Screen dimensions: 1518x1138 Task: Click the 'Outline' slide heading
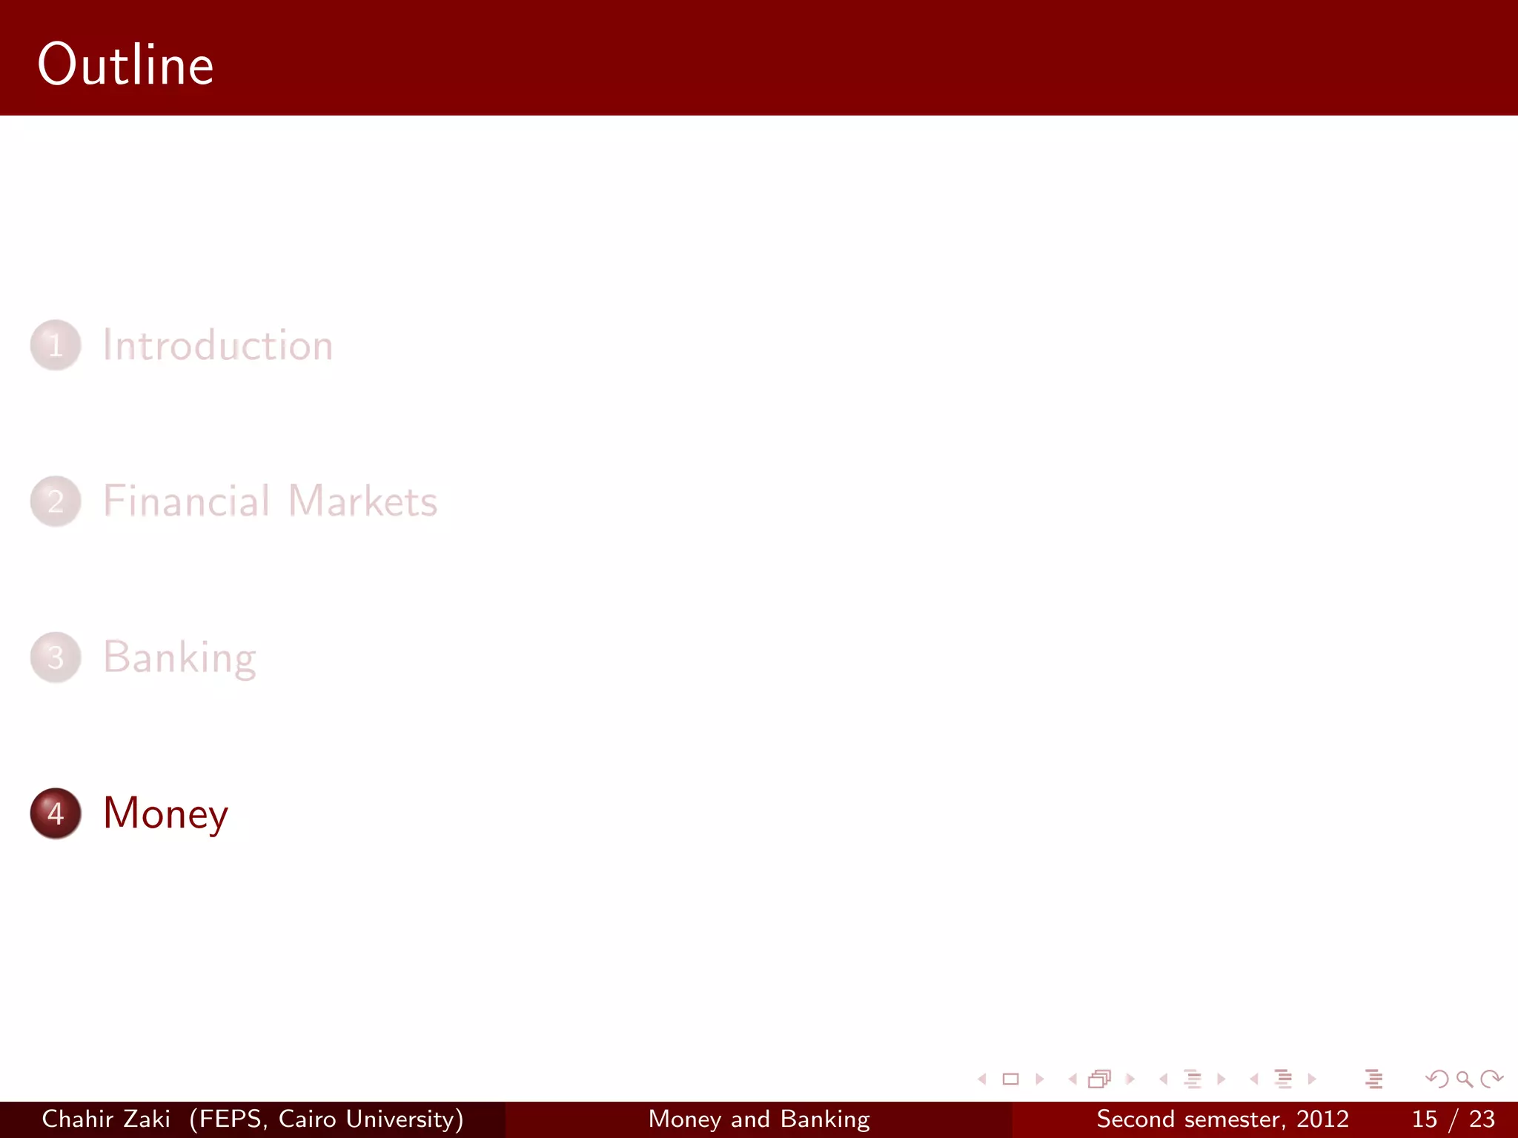tap(126, 64)
